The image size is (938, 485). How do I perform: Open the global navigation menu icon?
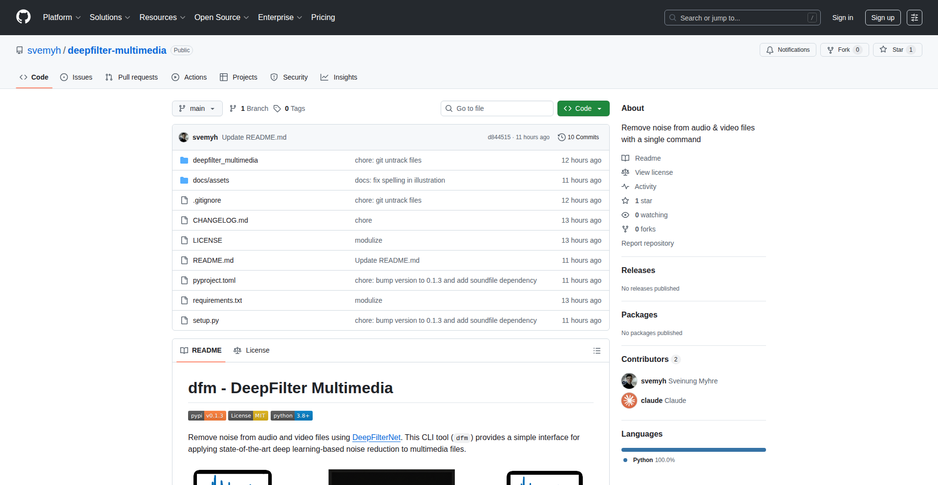(x=914, y=18)
